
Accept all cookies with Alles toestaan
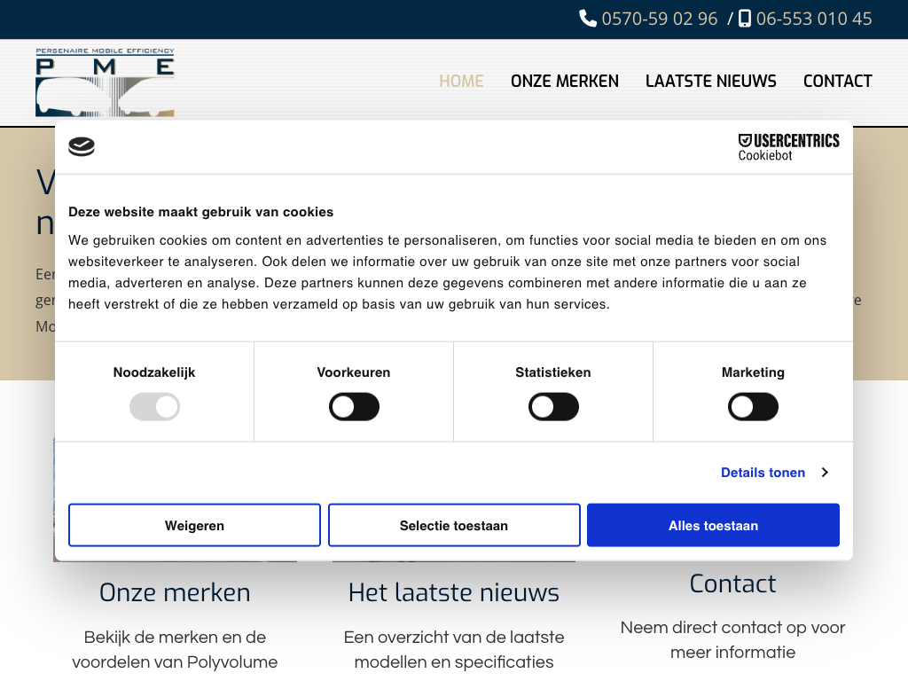click(713, 526)
